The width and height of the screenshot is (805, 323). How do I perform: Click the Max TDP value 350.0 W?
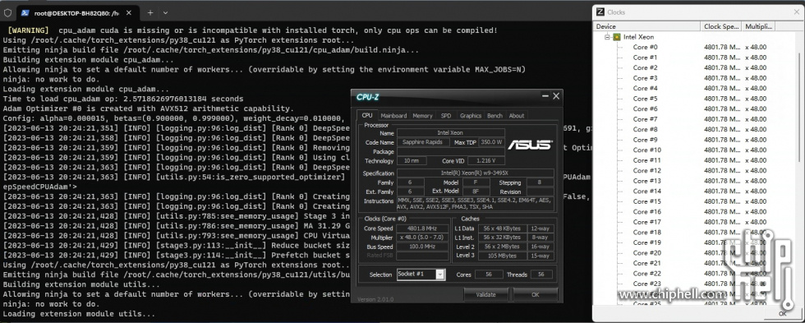pyautogui.click(x=491, y=142)
